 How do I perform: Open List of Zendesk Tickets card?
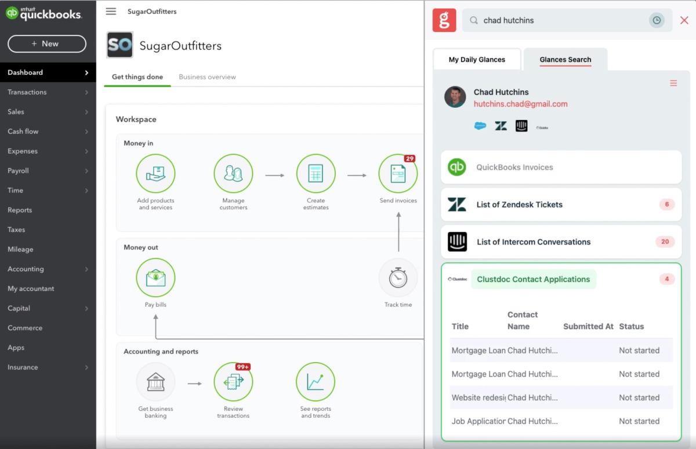click(x=561, y=205)
